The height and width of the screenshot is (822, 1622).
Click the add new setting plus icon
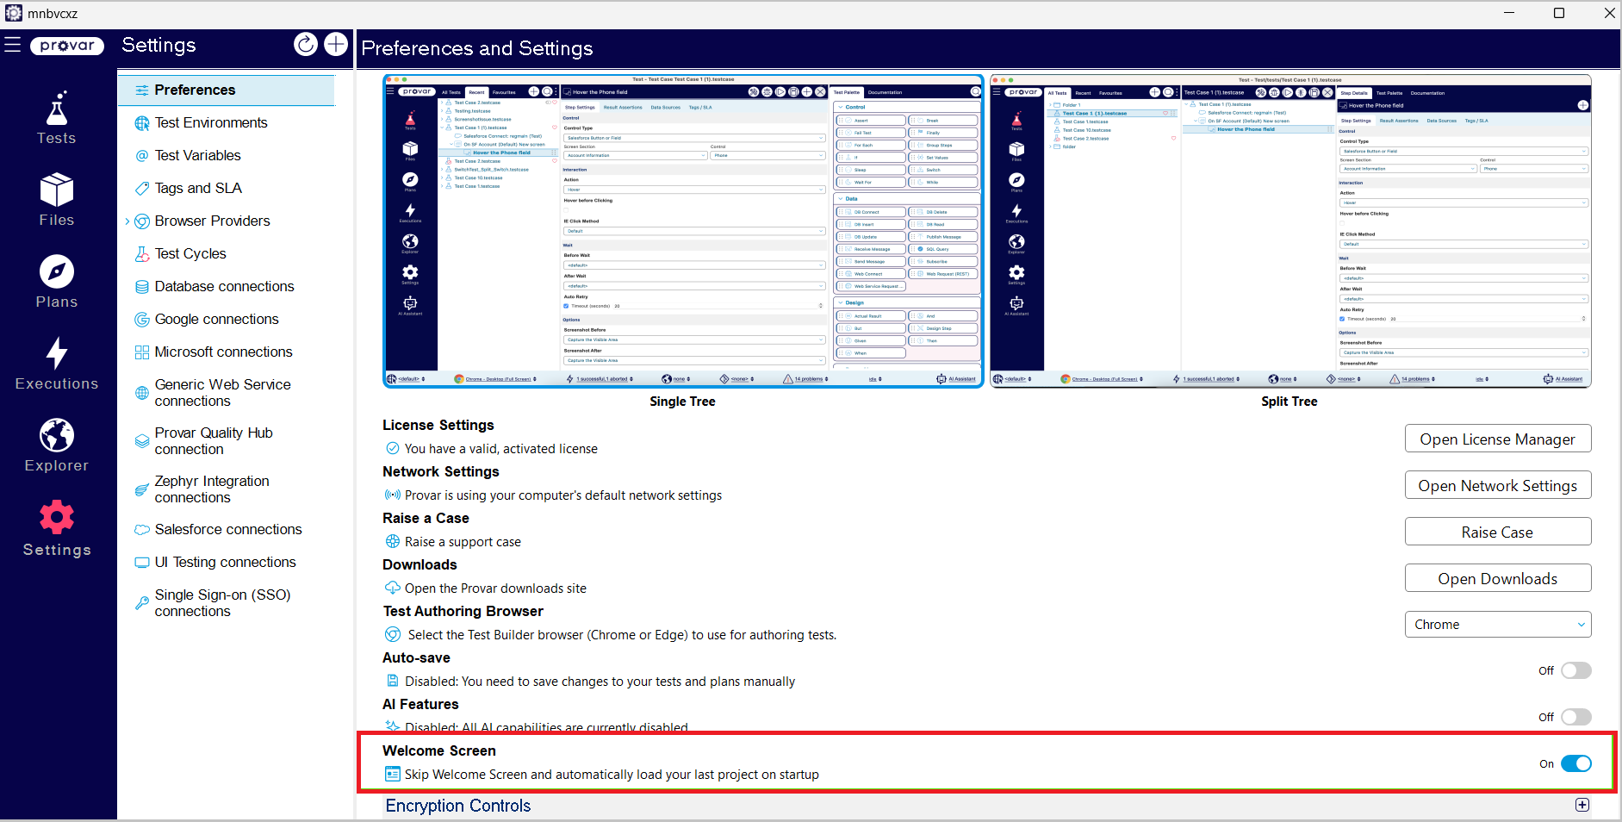[x=336, y=44]
